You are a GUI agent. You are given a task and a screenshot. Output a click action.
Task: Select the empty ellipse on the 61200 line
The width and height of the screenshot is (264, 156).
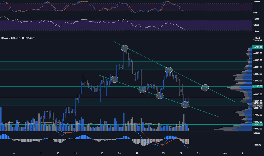(x=205, y=88)
